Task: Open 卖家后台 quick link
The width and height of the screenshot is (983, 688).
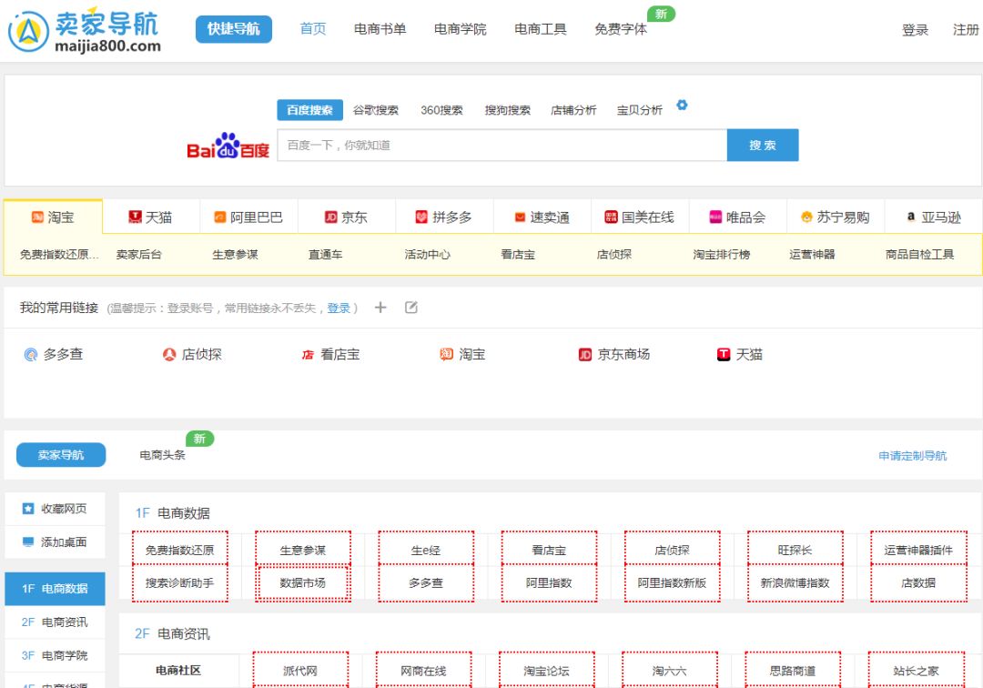Action: (138, 255)
